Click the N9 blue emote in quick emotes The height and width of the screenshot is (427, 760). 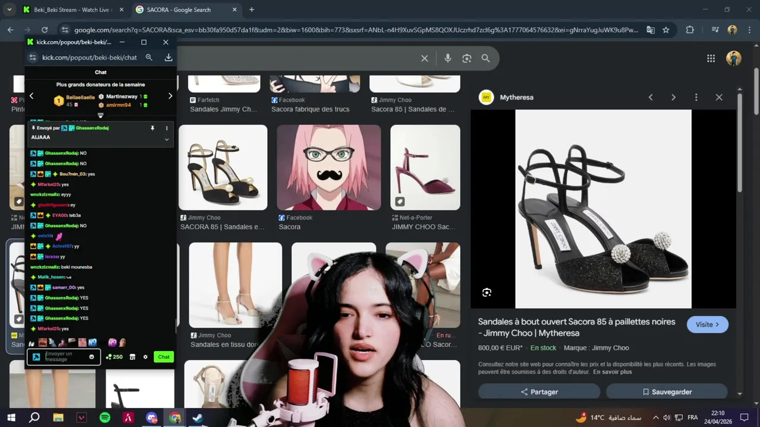92,343
